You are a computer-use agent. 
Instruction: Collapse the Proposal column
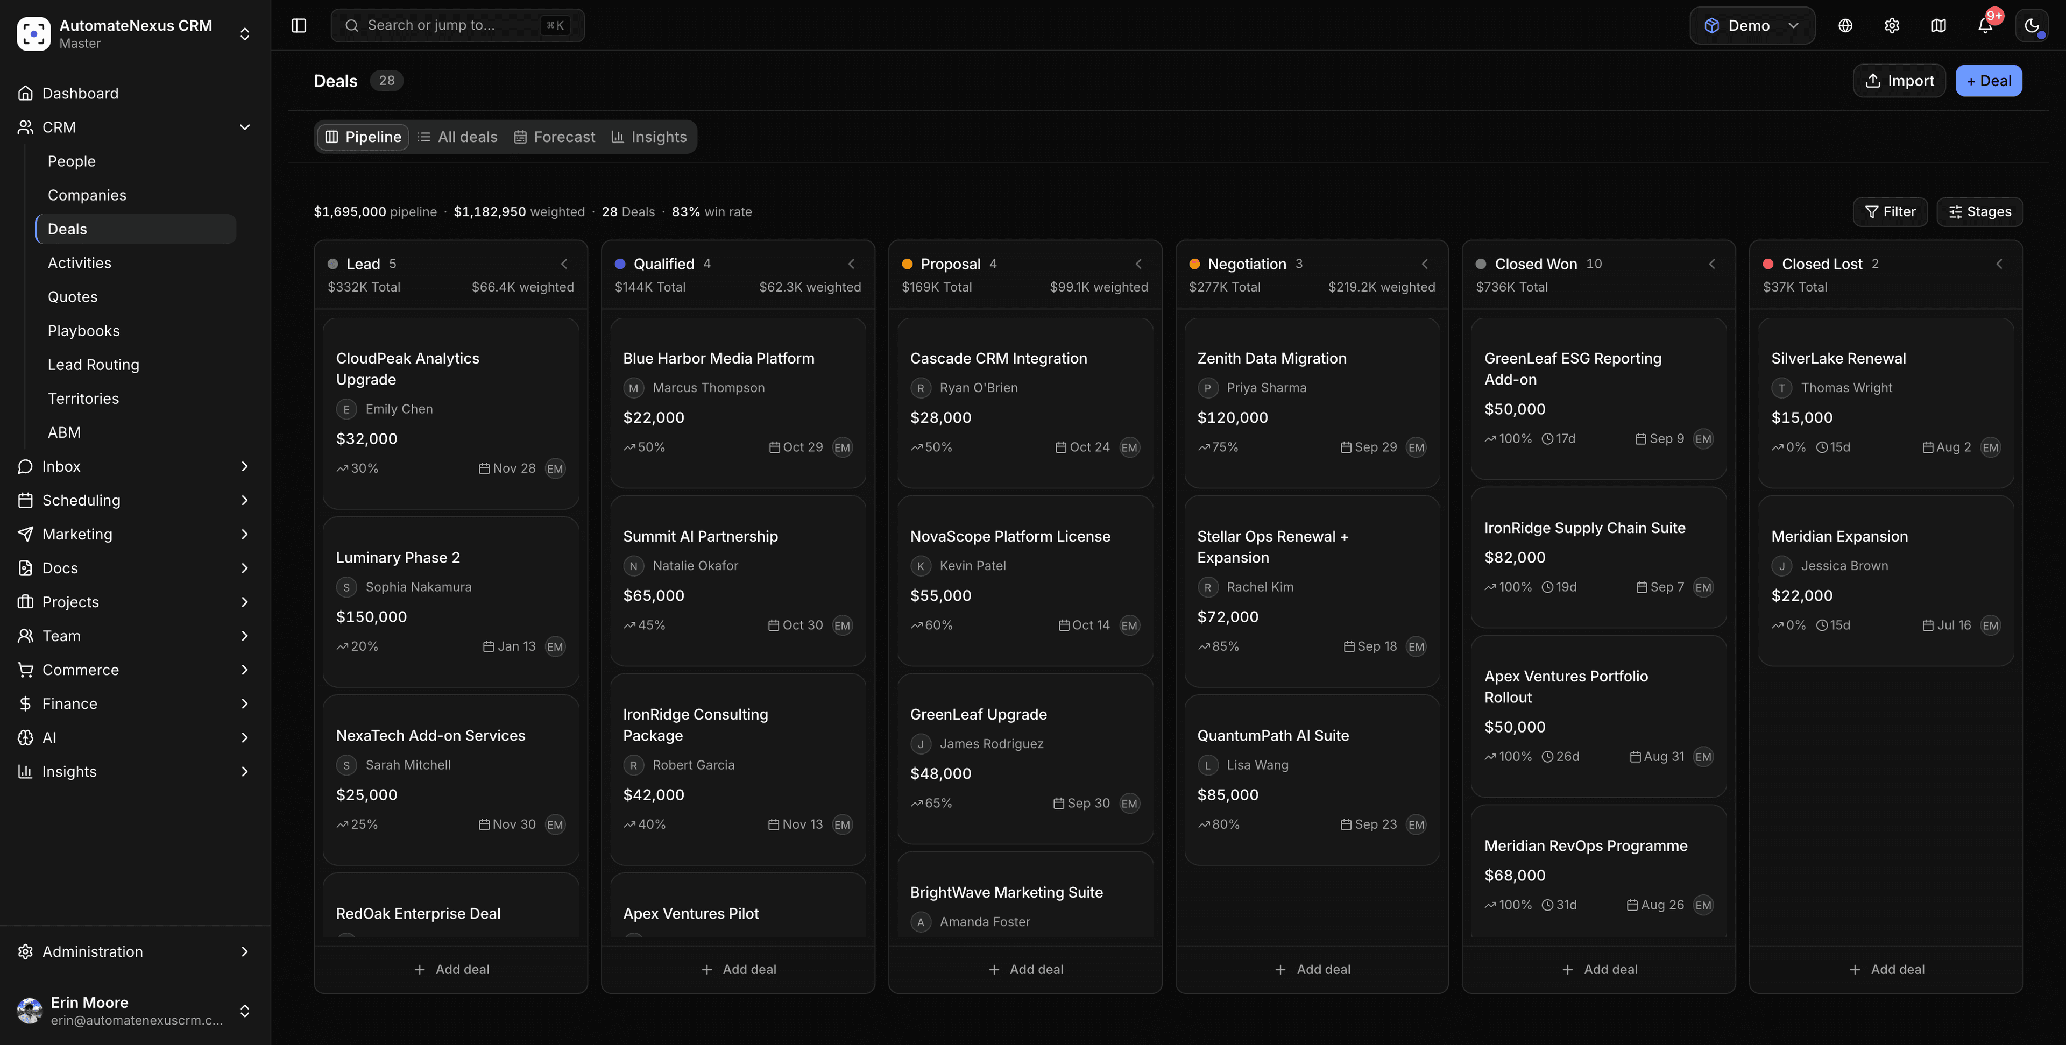coord(1138,264)
